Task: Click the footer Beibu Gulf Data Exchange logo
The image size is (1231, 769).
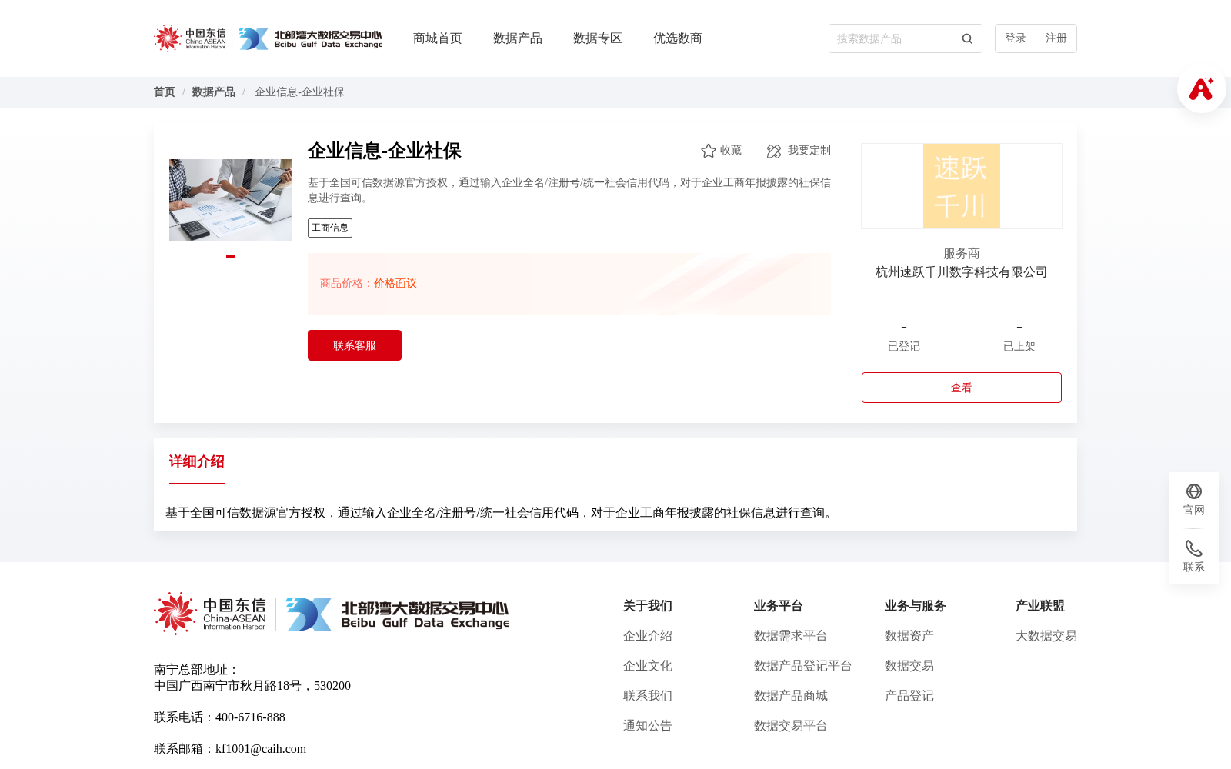Action: click(398, 614)
